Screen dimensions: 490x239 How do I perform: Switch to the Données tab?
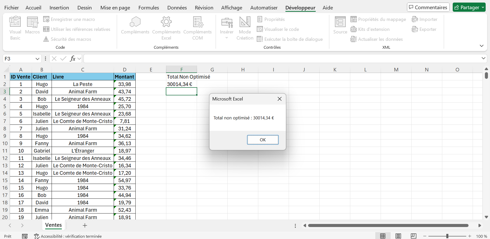click(x=177, y=8)
